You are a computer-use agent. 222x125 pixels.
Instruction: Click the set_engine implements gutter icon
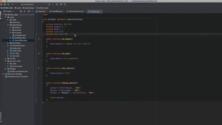[39, 39]
